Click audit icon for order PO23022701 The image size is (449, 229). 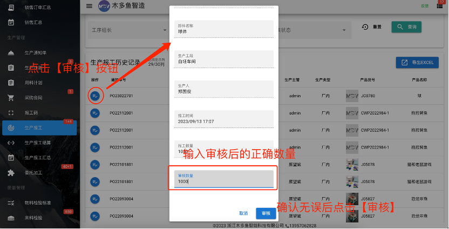[95, 96]
